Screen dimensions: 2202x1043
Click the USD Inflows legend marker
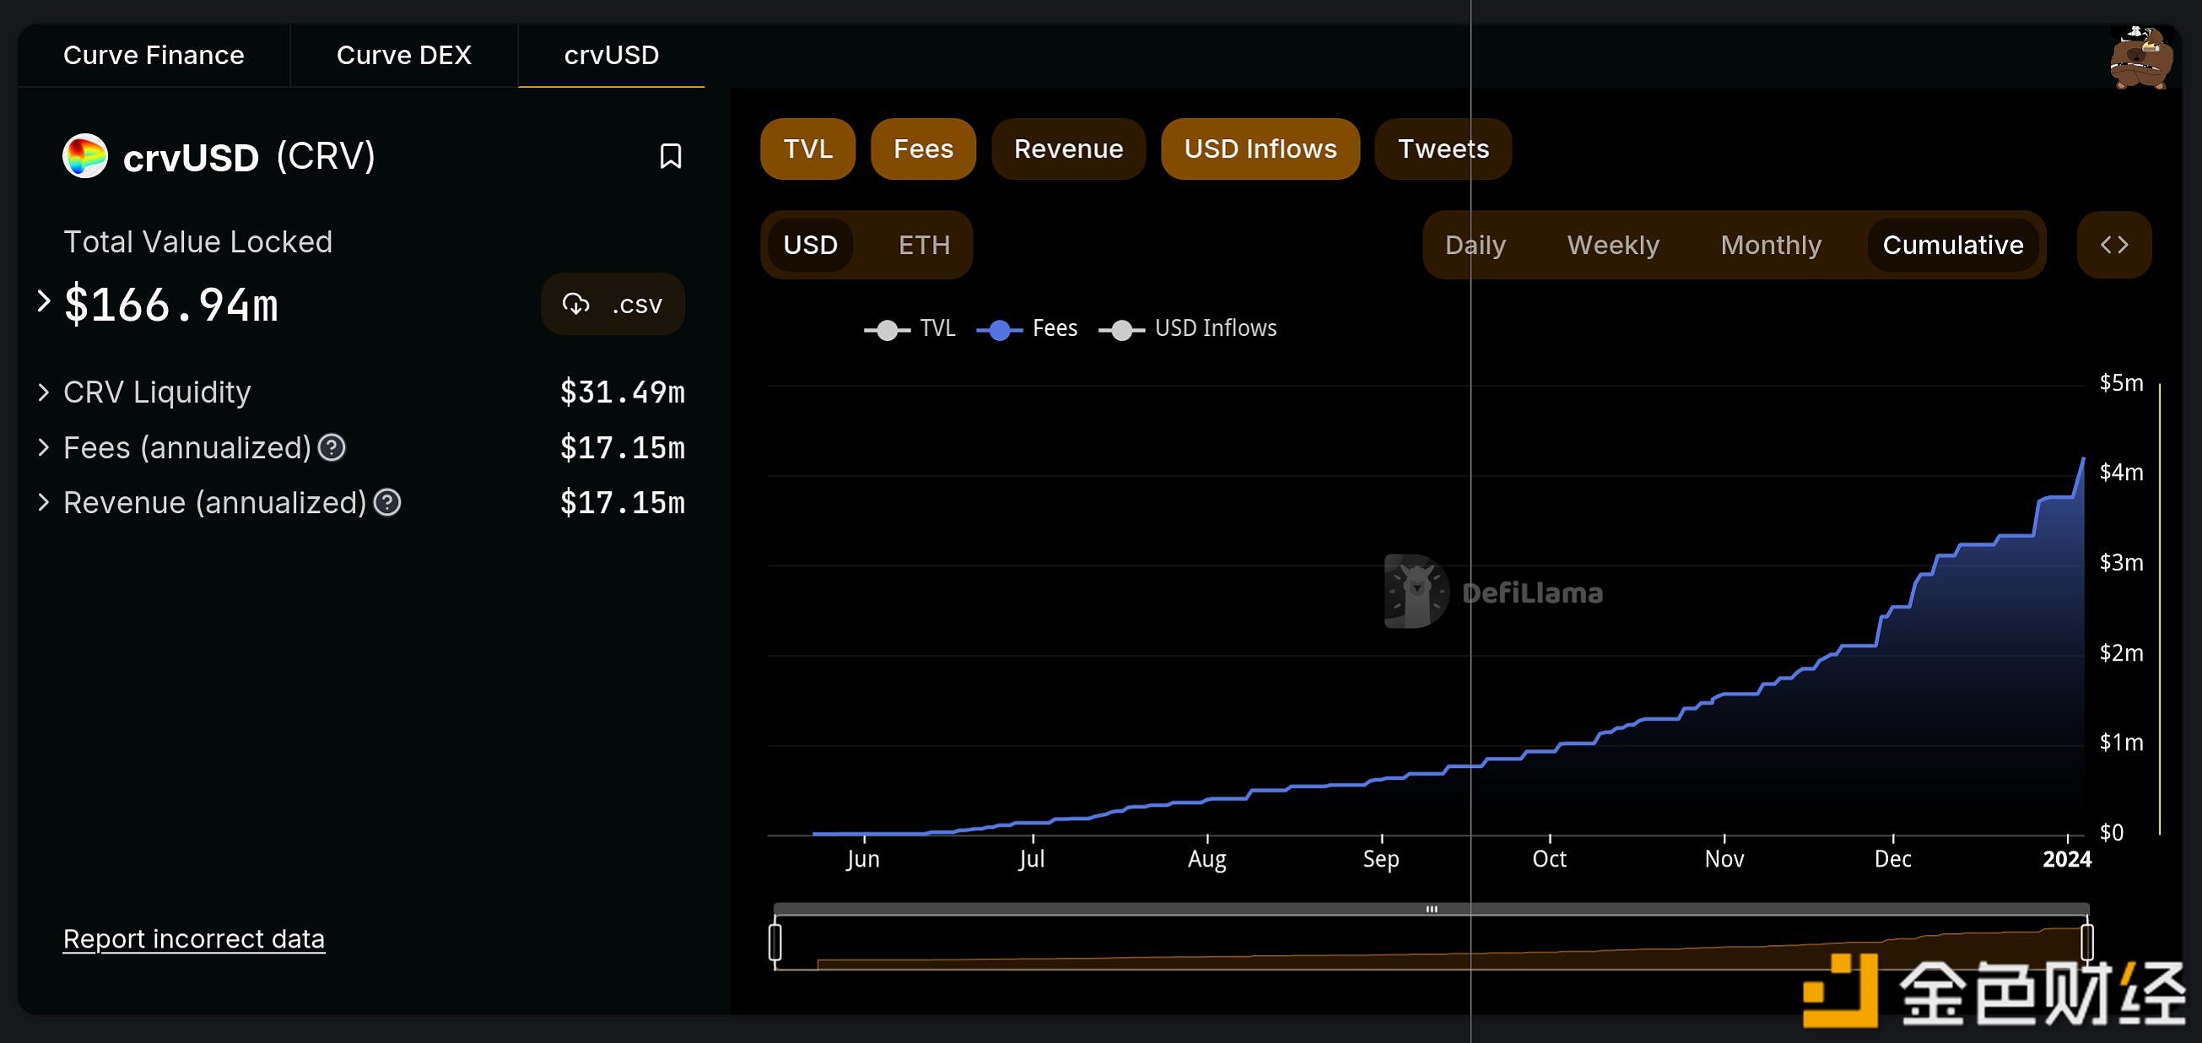[1121, 329]
